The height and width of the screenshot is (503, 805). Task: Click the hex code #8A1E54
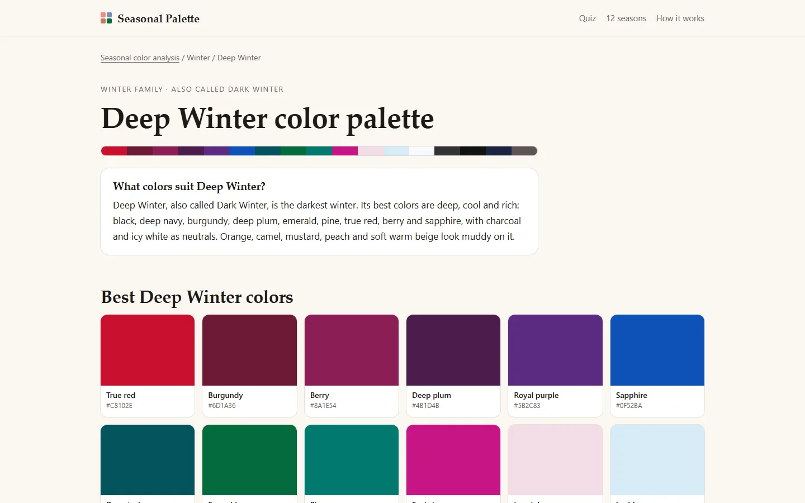(323, 406)
